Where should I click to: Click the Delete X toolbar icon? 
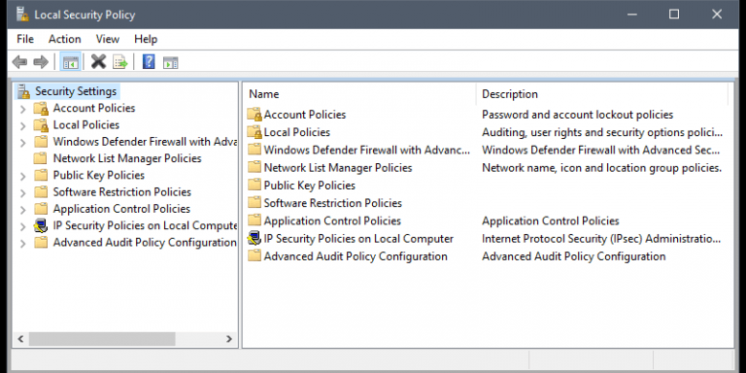pos(98,61)
